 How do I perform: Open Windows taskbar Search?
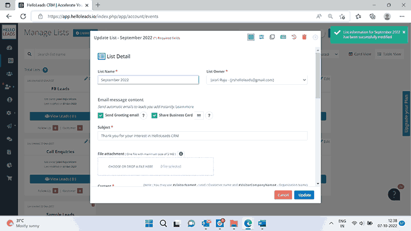(163, 223)
